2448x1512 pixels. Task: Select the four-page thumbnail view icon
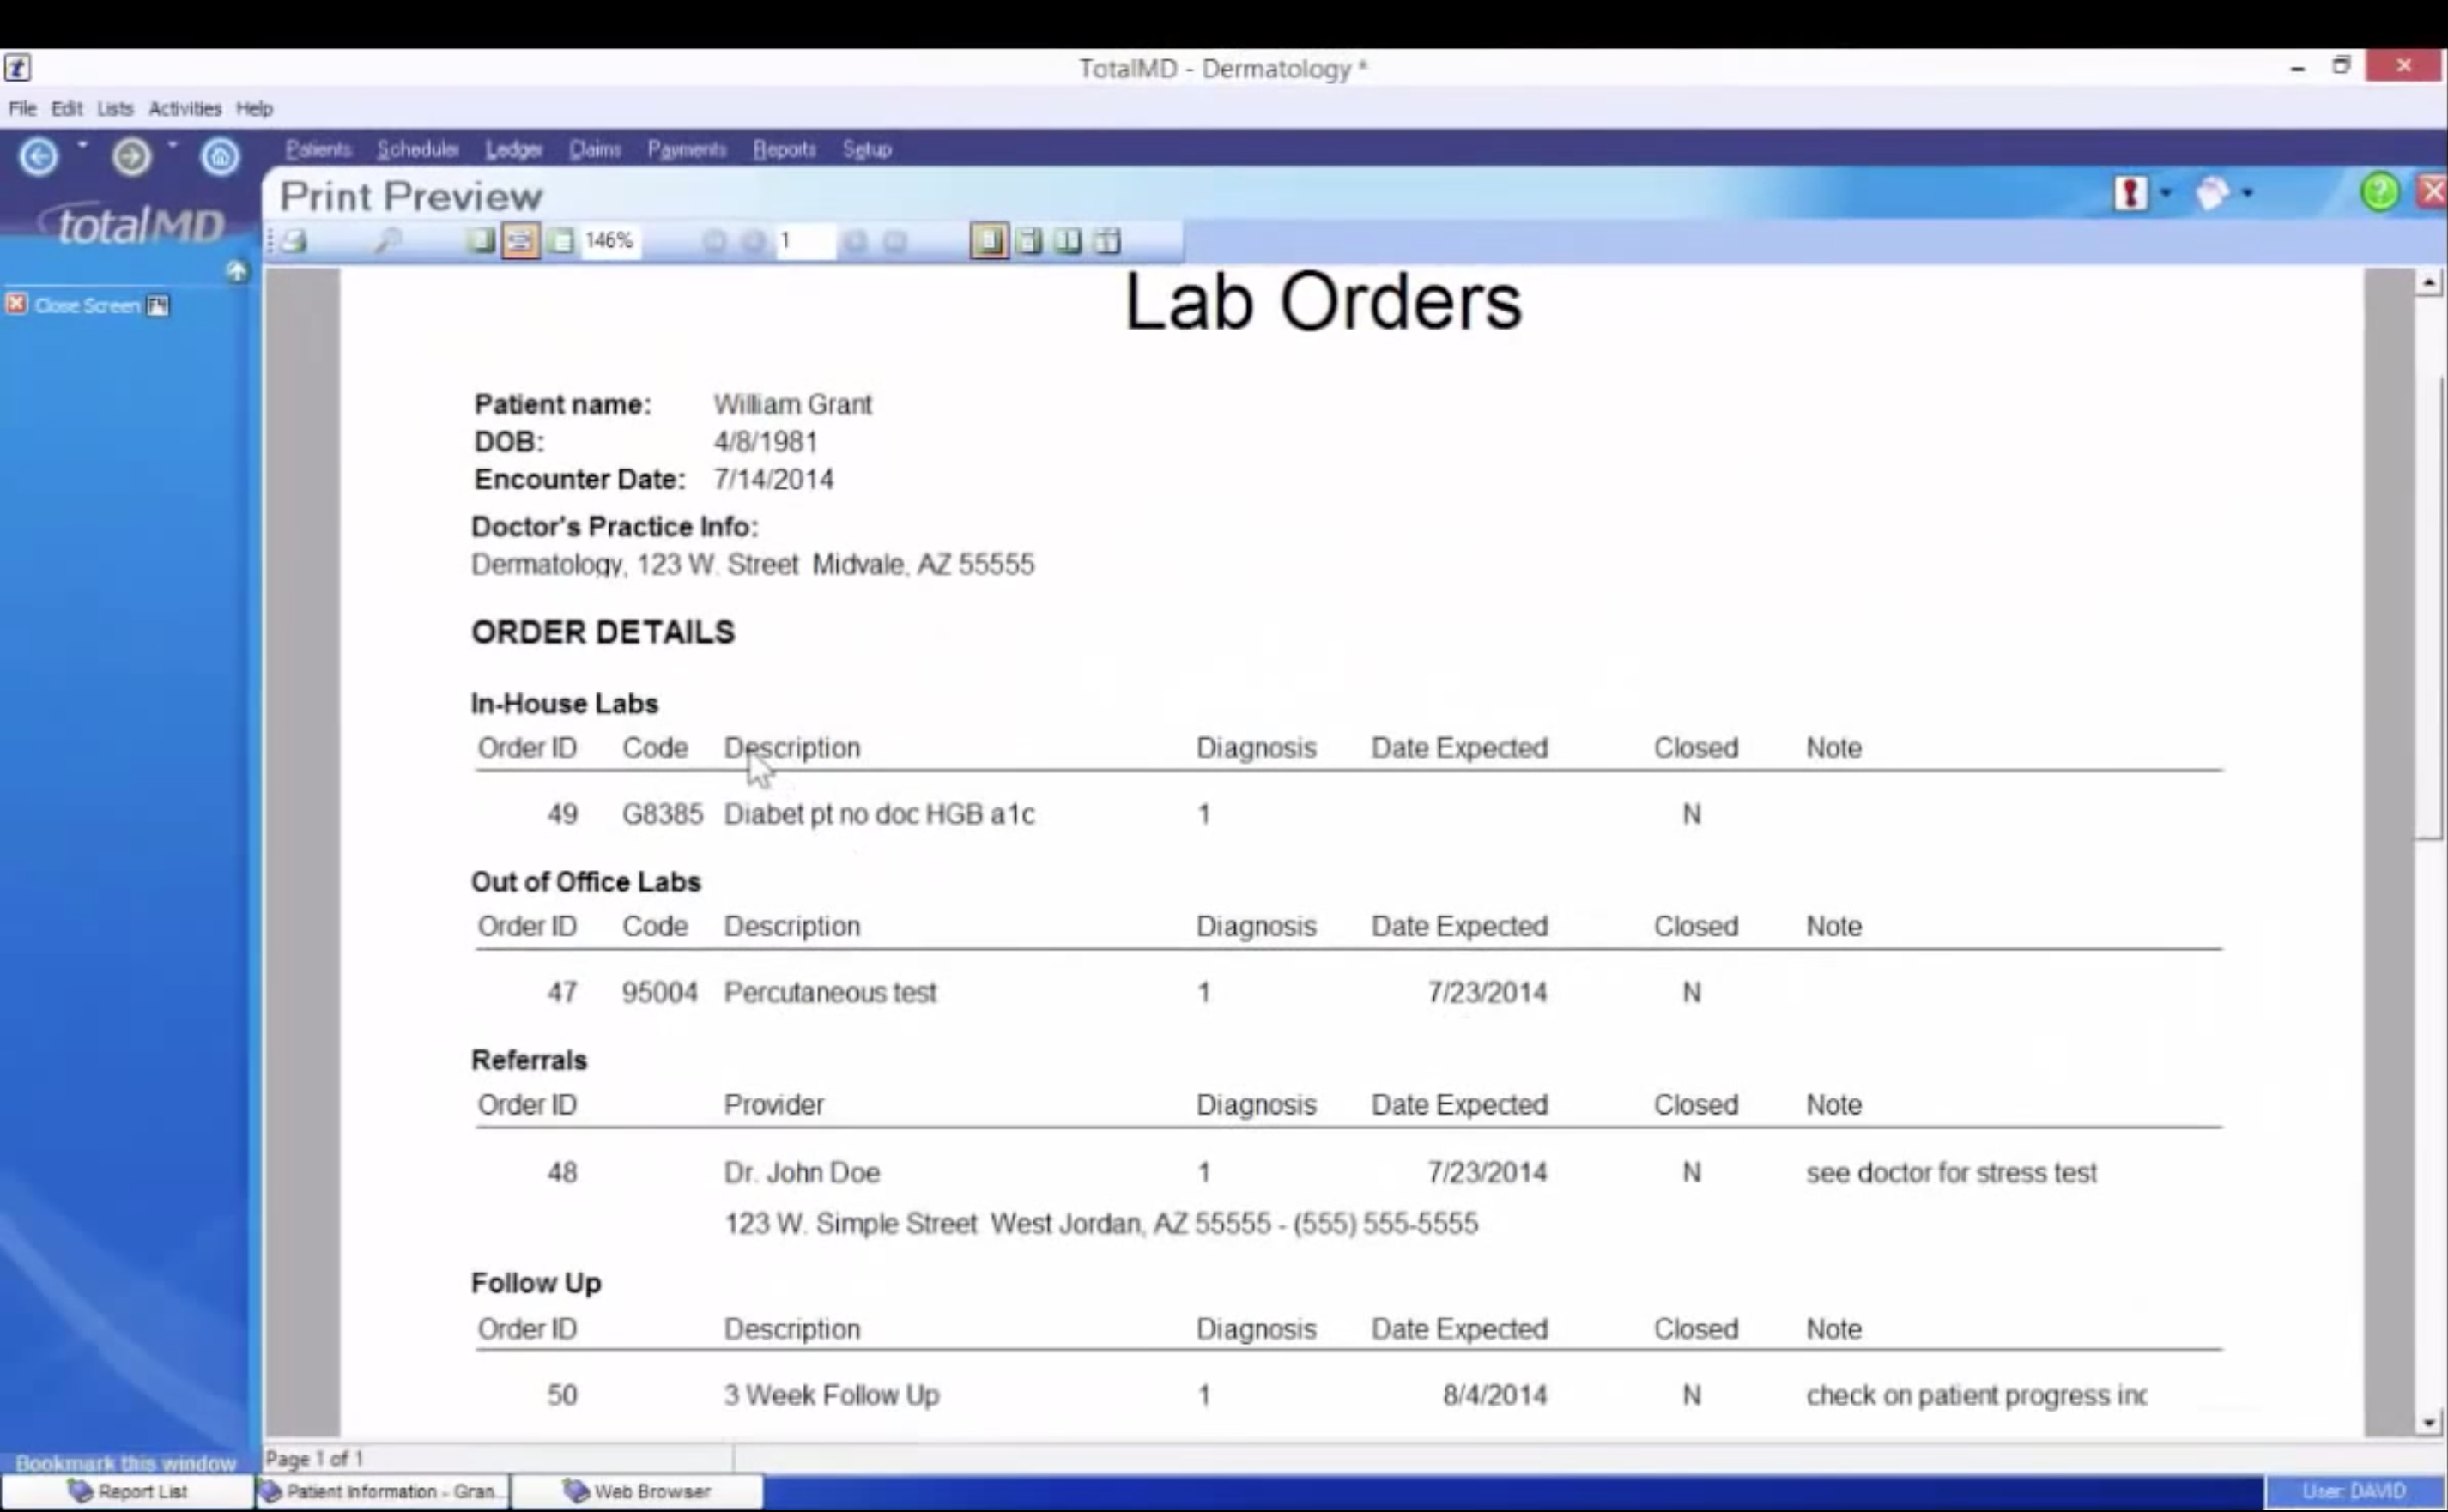1106,240
